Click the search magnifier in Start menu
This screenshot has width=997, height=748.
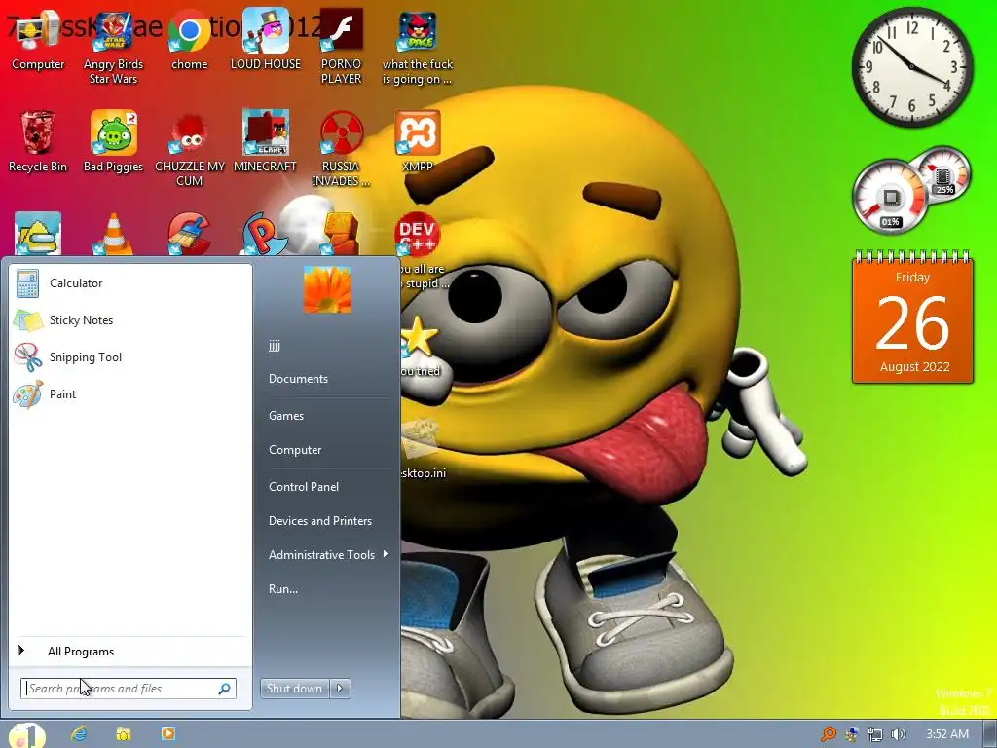225,689
